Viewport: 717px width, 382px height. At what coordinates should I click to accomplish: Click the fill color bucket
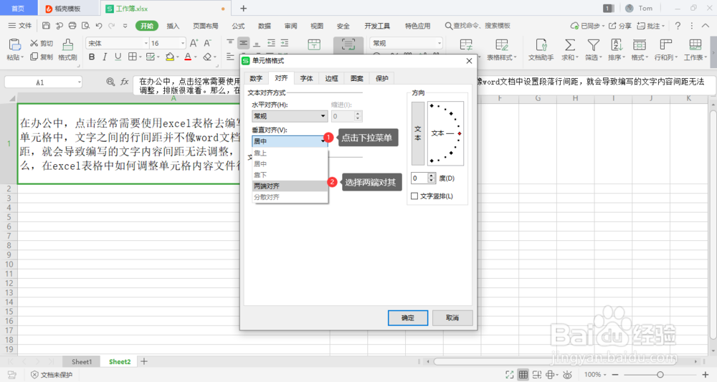pyautogui.click(x=170, y=57)
